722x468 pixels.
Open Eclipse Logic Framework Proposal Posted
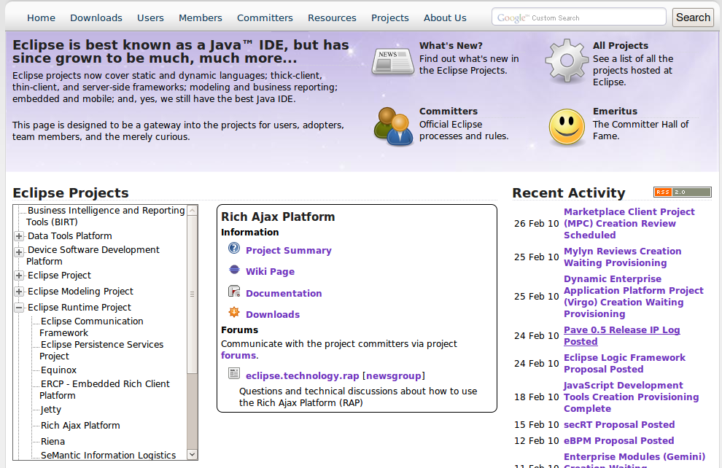[x=625, y=363]
